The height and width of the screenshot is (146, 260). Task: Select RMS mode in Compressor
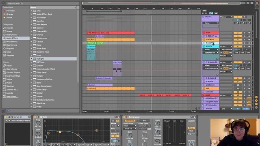tap(191, 131)
